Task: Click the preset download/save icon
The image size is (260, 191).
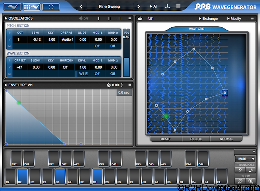Action: click(x=168, y=6)
